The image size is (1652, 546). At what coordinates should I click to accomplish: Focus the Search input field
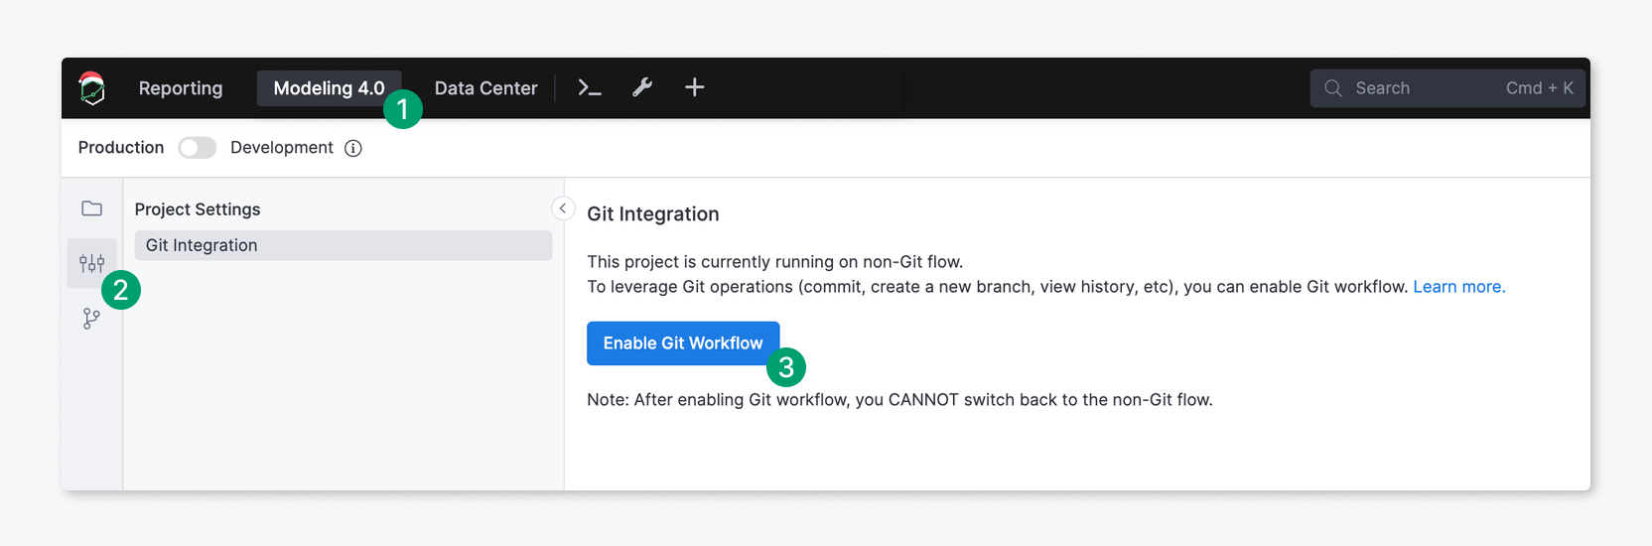(1447, 88)
